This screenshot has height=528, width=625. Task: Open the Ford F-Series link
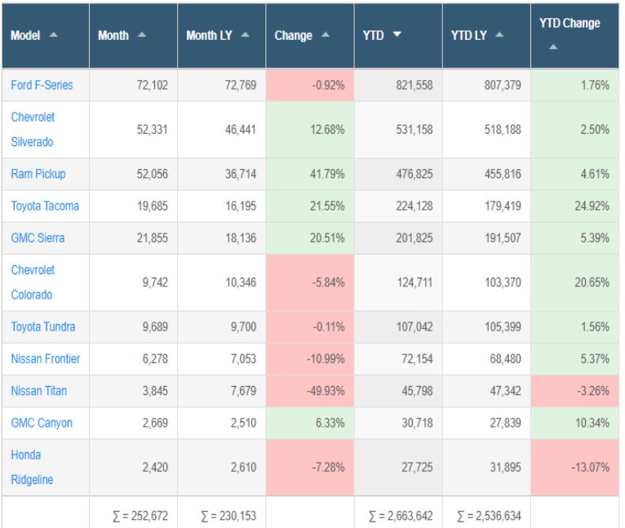(x=42, y=85)
